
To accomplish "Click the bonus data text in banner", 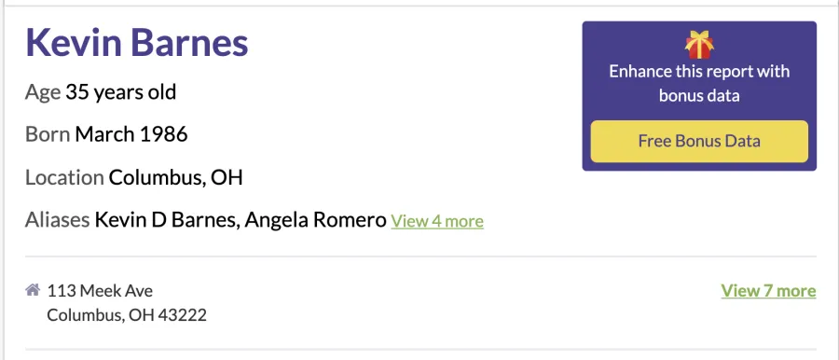I will (699, 96).
